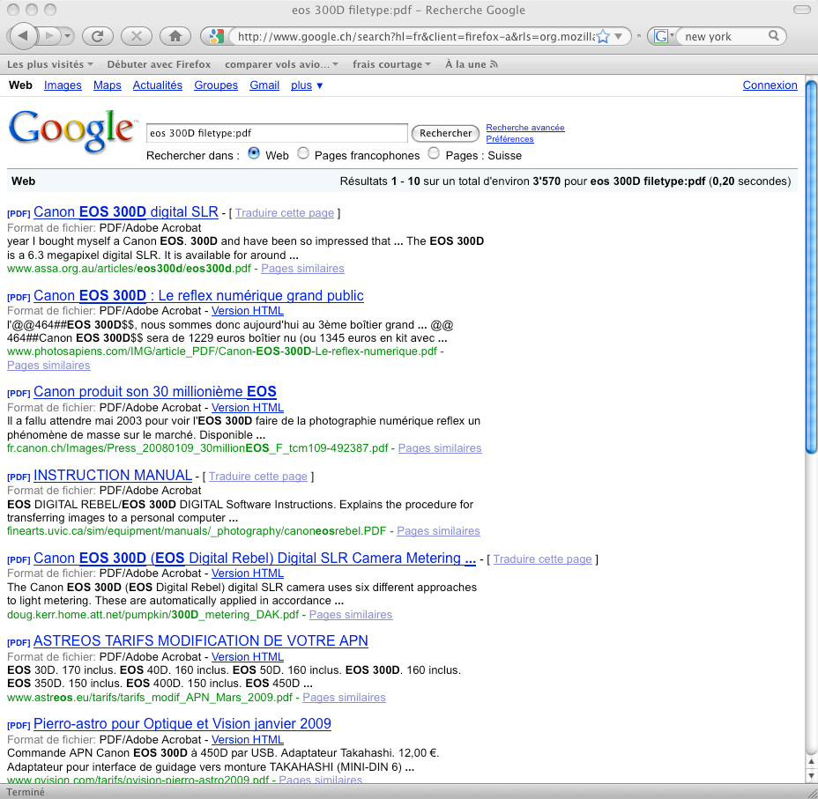
Task: Expand 'comparer vols avio...' bookmark folder
Action: 281,64
